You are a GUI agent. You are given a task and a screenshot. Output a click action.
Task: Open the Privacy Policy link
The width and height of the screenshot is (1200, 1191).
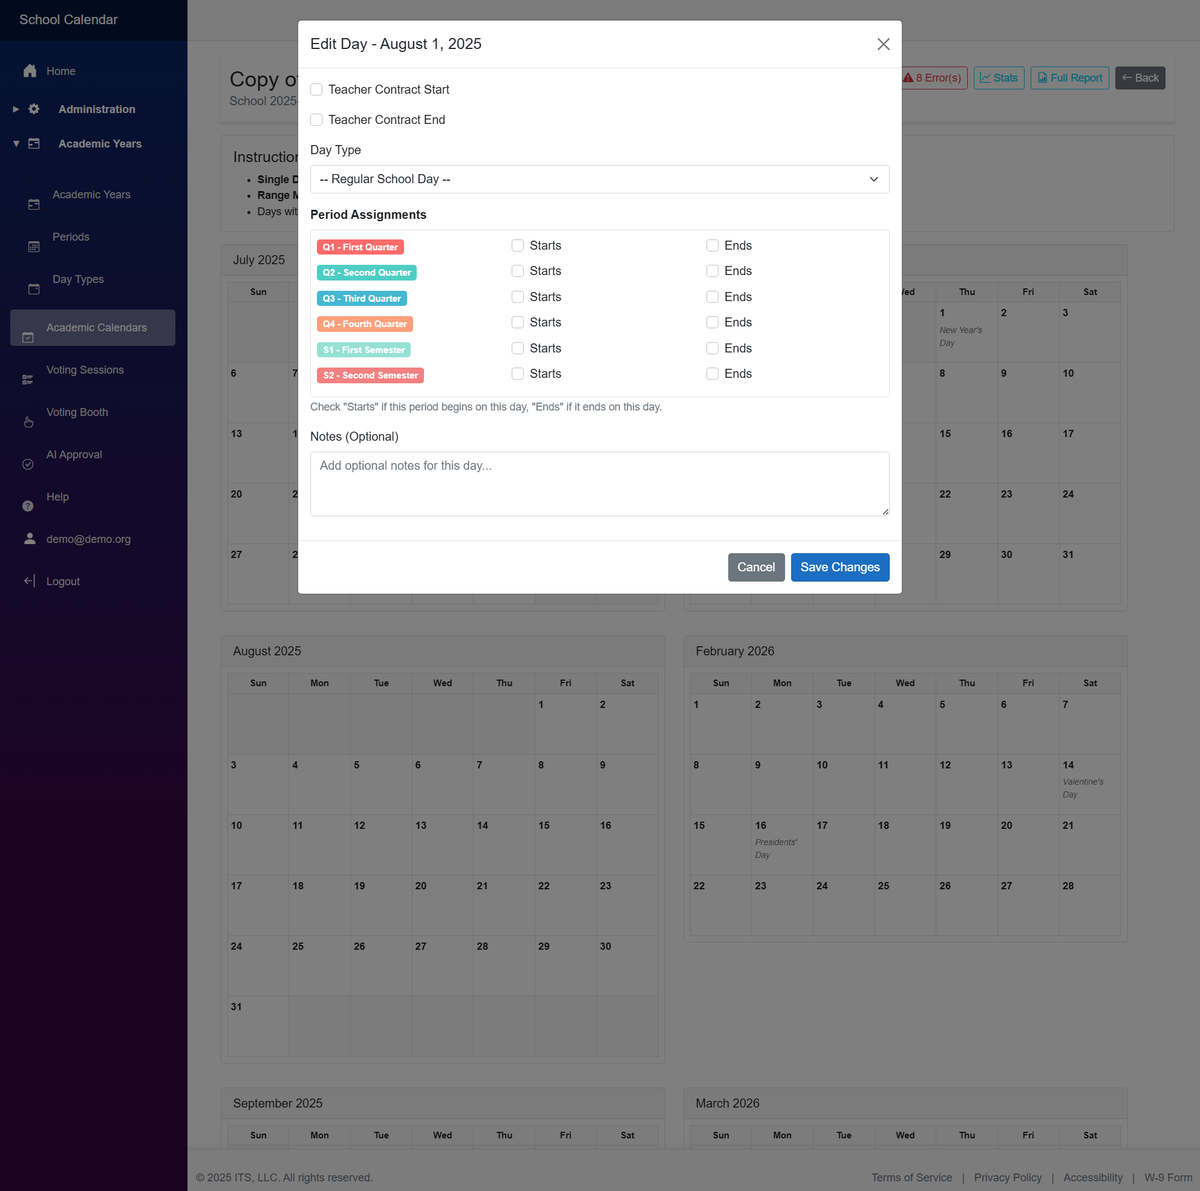tap(1008, 1177)
